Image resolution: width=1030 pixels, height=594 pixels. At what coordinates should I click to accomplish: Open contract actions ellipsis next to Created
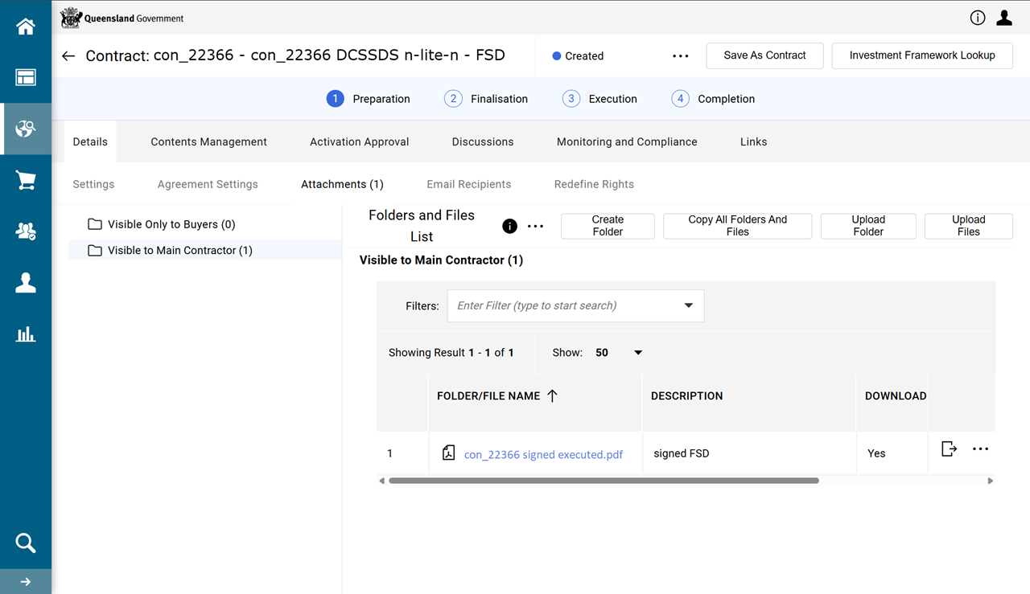point(680,56)
